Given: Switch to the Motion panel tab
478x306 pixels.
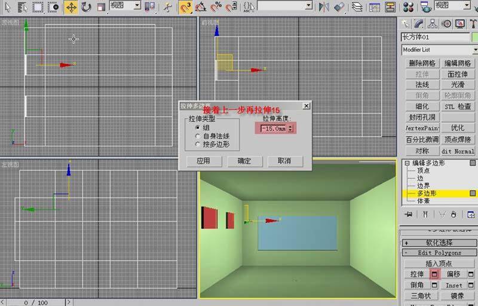Looking at the screenshot, I should [x=446, y=24].
